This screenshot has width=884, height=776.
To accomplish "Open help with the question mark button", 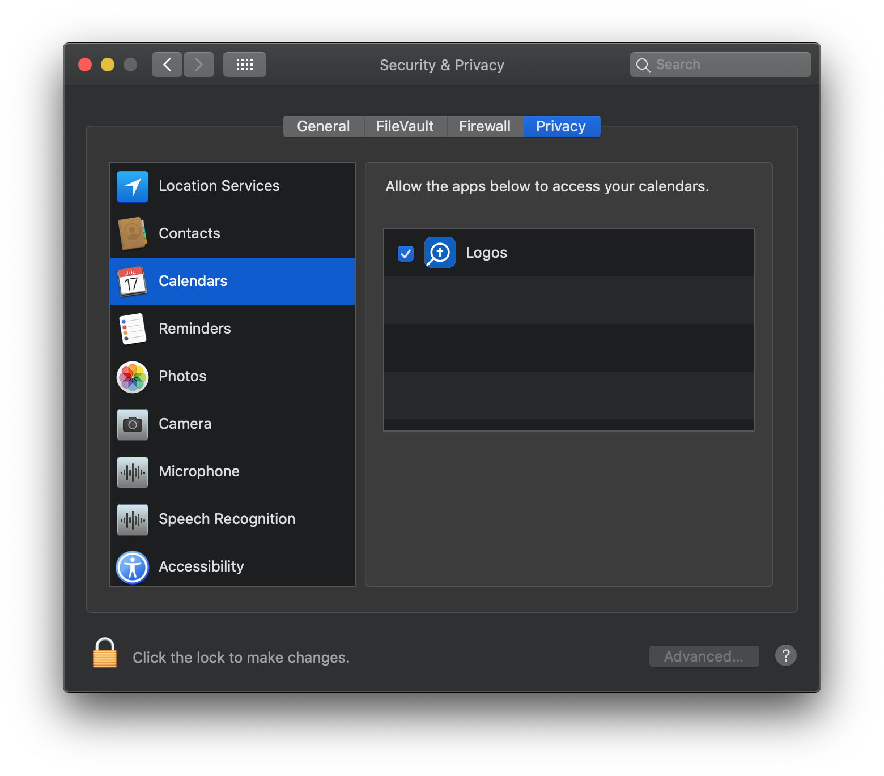I will [786, 655].
